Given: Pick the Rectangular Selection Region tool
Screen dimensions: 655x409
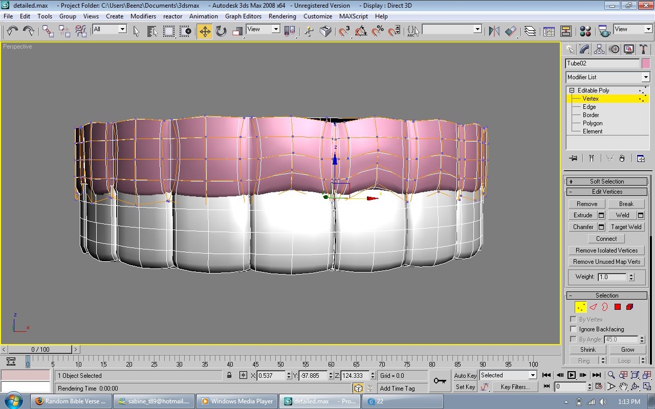Looking at the screenshot, I should (x=169, y=31).
